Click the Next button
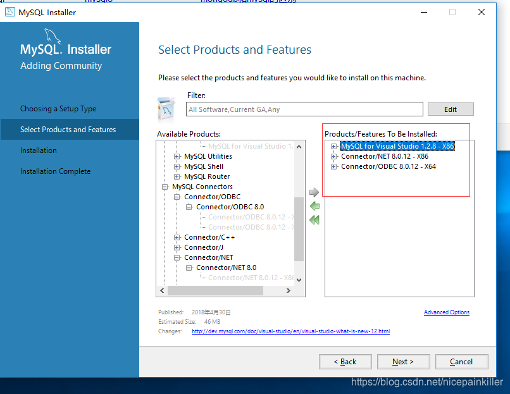The height and width of the screenshot is (394, 510). point(403,361)
